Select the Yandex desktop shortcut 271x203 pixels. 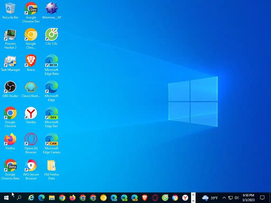[x=31, y=116]
